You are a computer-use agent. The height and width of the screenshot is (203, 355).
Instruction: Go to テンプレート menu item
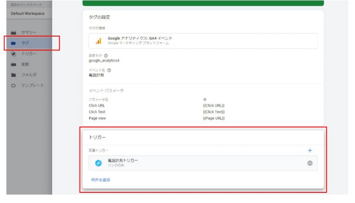(x=33, y=86)
